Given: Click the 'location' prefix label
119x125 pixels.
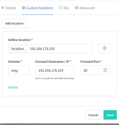Looking at the screenshot, I should point(17,49).
